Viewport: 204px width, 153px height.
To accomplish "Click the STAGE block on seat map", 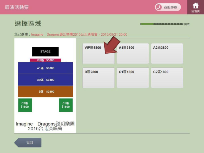I will (45, 52).
